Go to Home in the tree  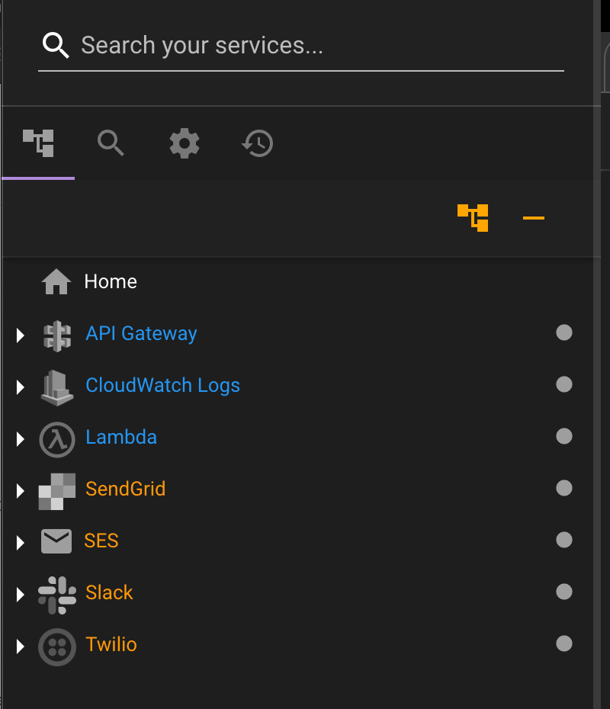[x=89, y=282]
